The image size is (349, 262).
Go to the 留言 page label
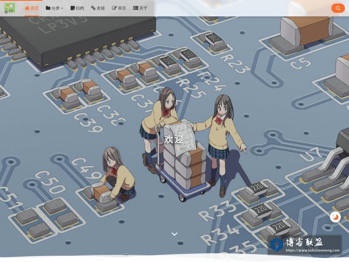click(122, 8)
